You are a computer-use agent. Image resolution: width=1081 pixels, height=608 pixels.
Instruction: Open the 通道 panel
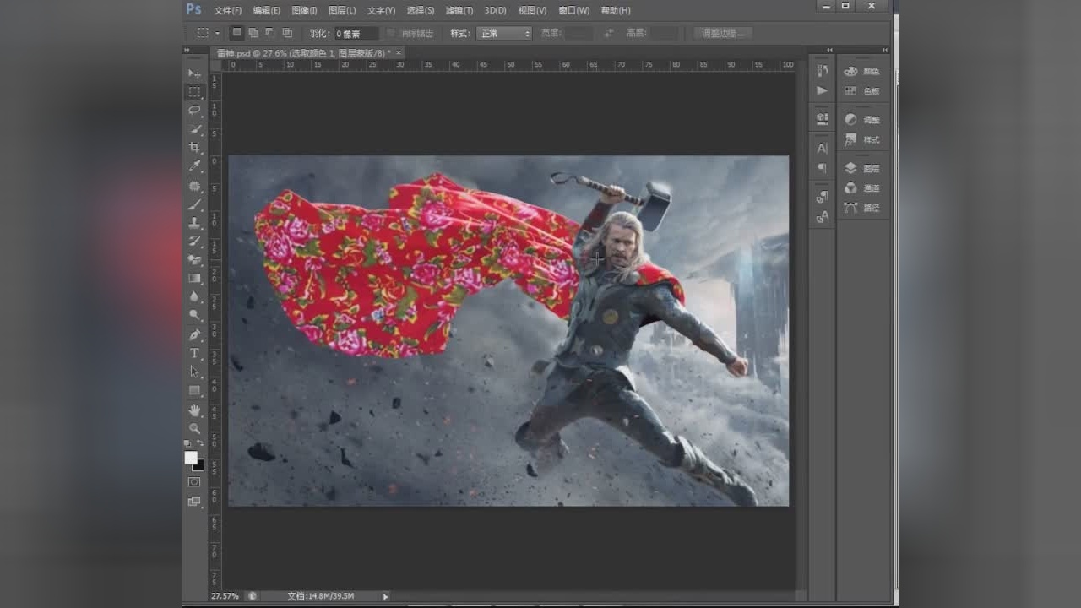point(862,187)
